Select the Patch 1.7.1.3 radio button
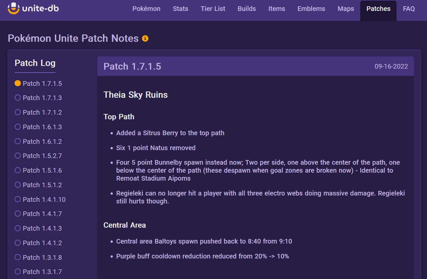This screenshot has width=427, height=279. pos(18,98)
